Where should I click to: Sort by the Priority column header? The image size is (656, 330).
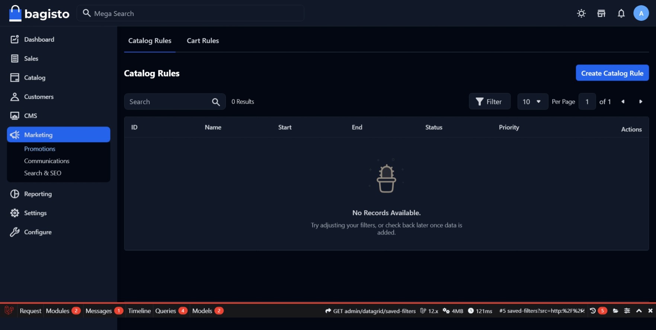point(509,127)
